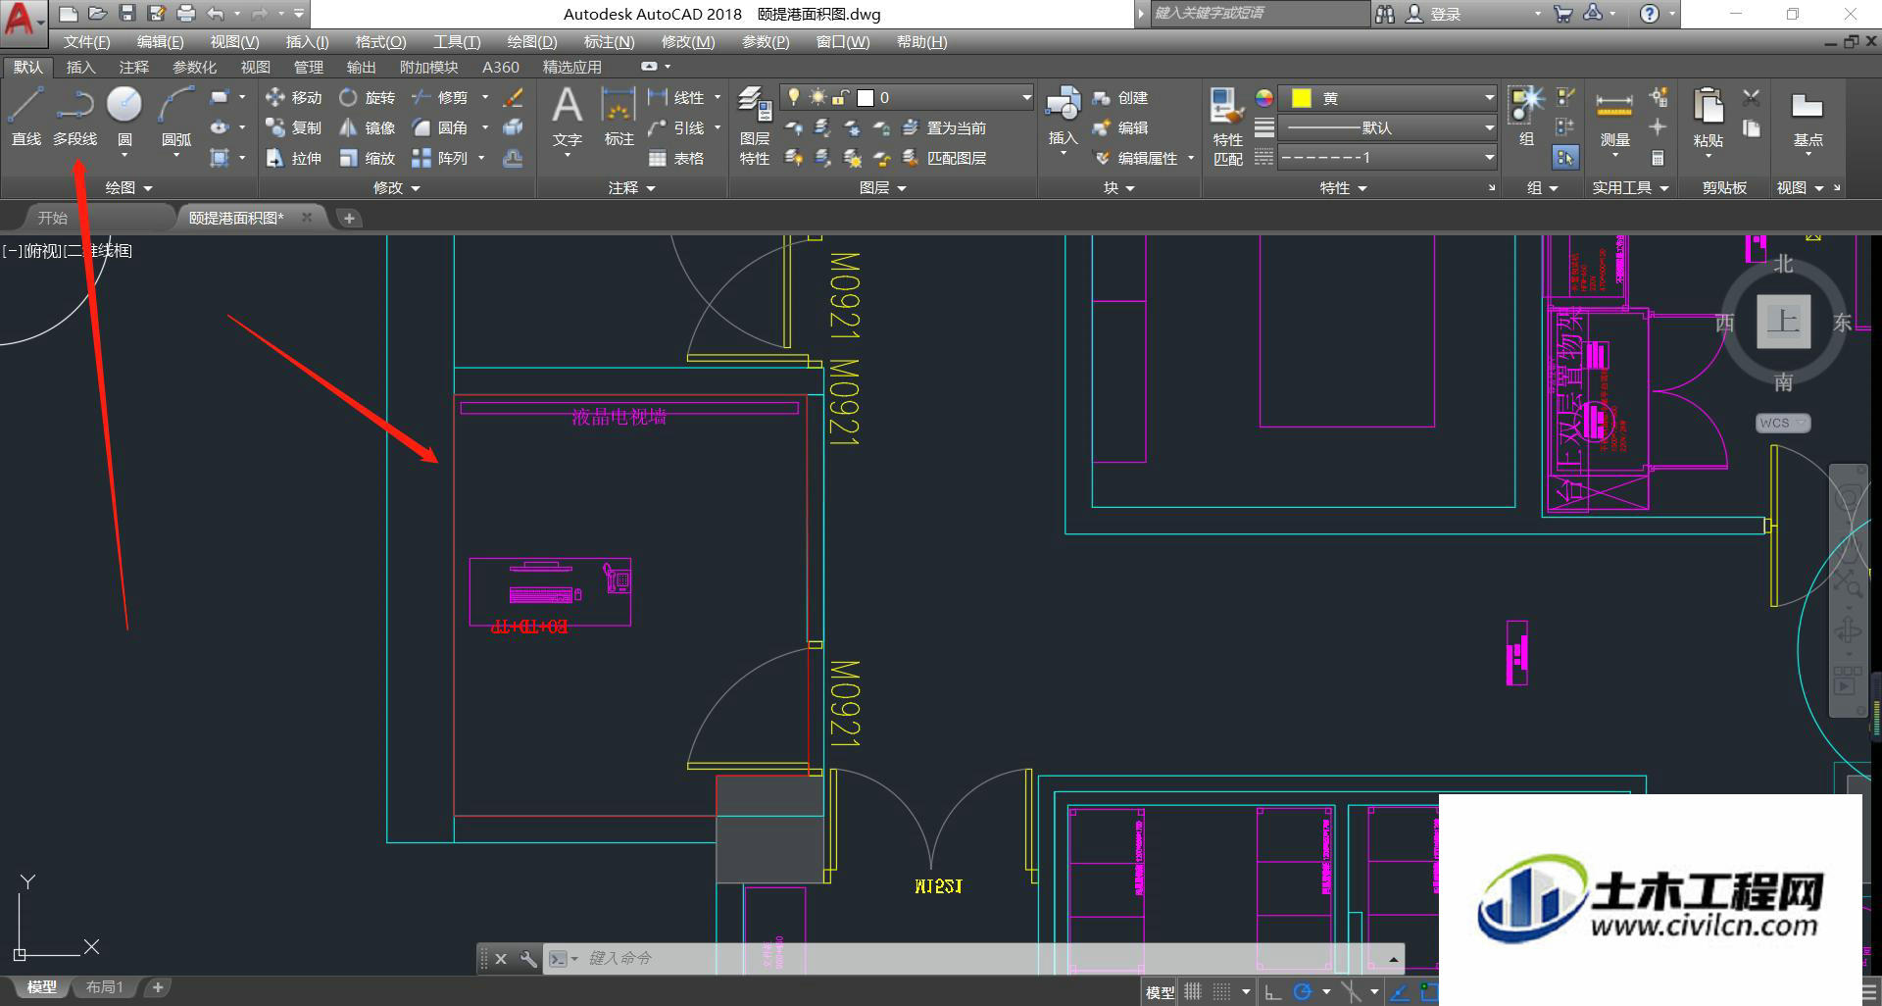This screenshot has width=1882, height=1006.
Task: Click 编辑属性 (Edit Attributes) button
Action: click(x=1137, y=158)
